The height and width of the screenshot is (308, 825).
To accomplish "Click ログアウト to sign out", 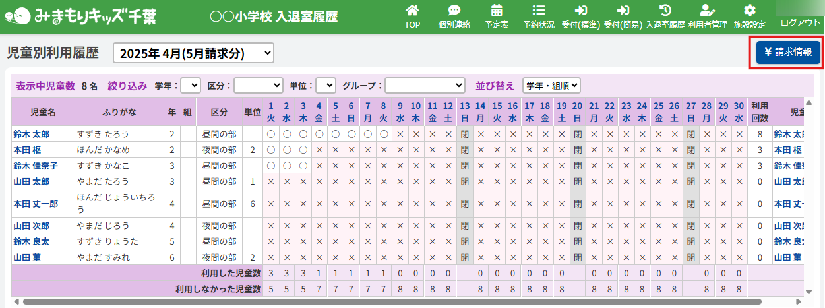I will click(800, 22).
